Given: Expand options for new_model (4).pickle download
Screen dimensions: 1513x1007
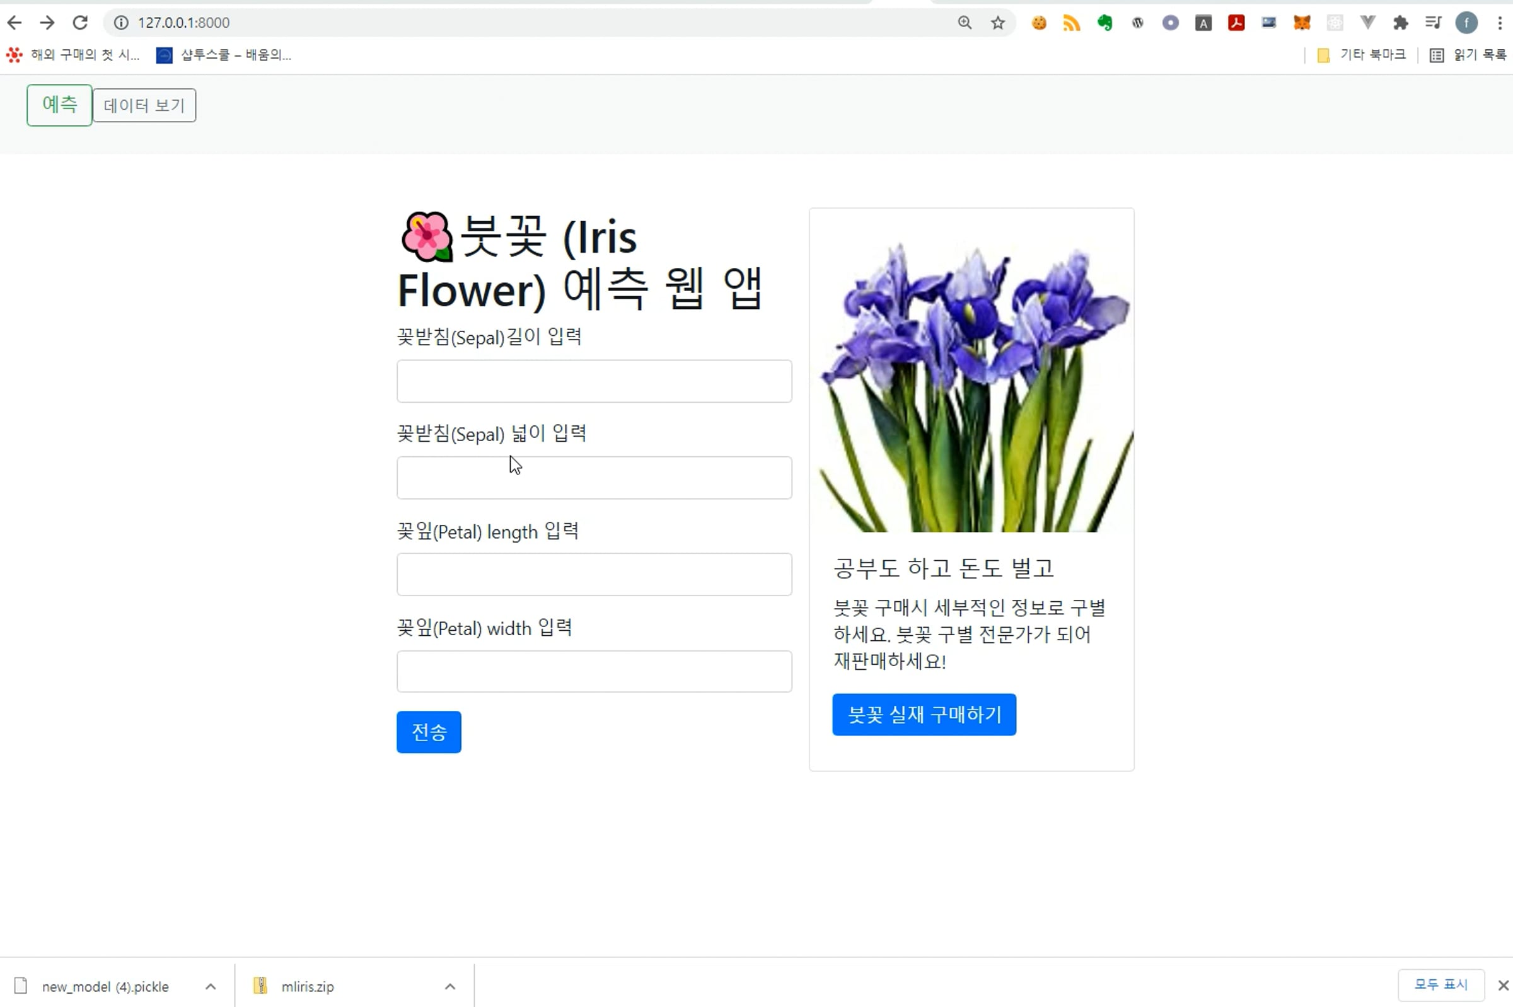Looking at the screenshot, I should coord(210,986).
